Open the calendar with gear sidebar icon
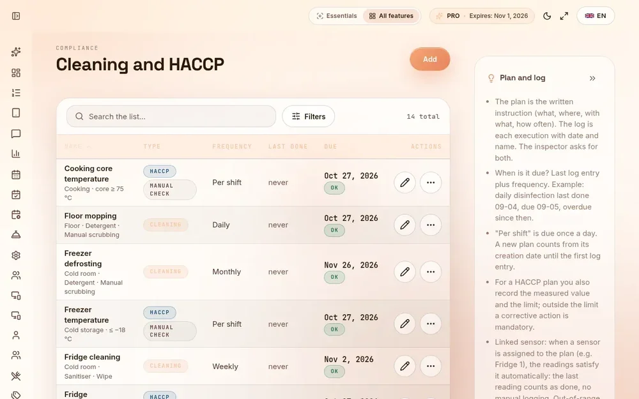 pyautogui.click(x=16, y=215)
